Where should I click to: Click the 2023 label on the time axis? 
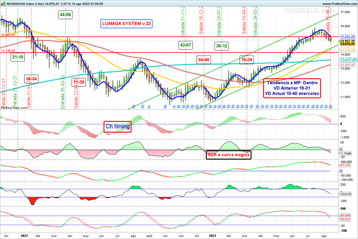click(x=213, y=236)
